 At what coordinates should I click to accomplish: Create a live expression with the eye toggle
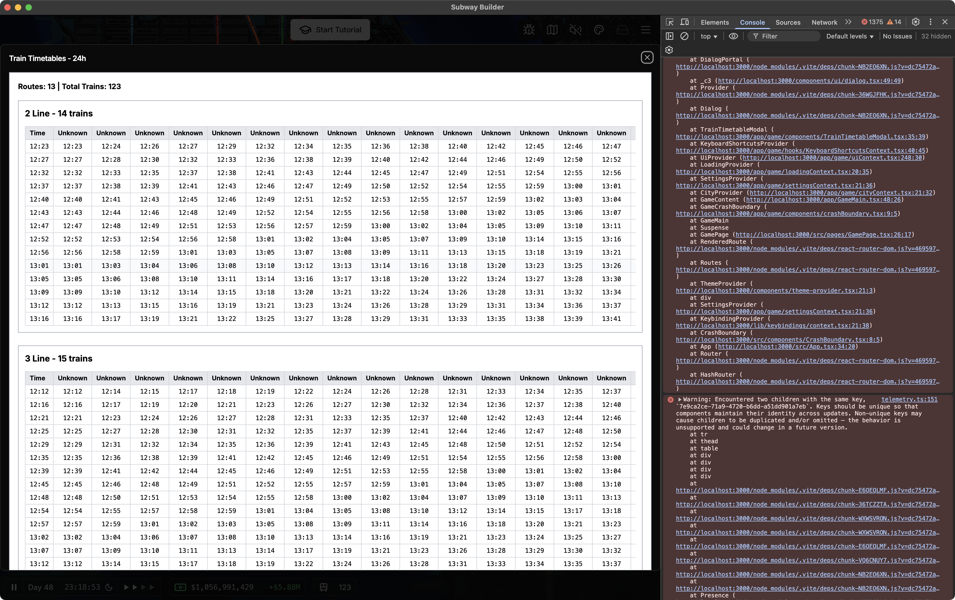pos(733,36)
